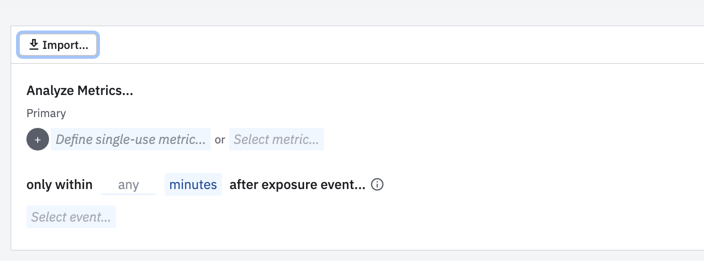The width and height of the screenshot is (704, 261).
Task: Click the download arrow icon in Import
Action: [33, 45]
